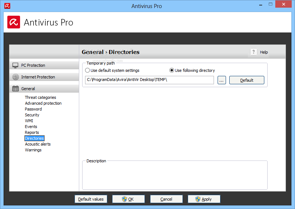Collapse the General section

44,89
